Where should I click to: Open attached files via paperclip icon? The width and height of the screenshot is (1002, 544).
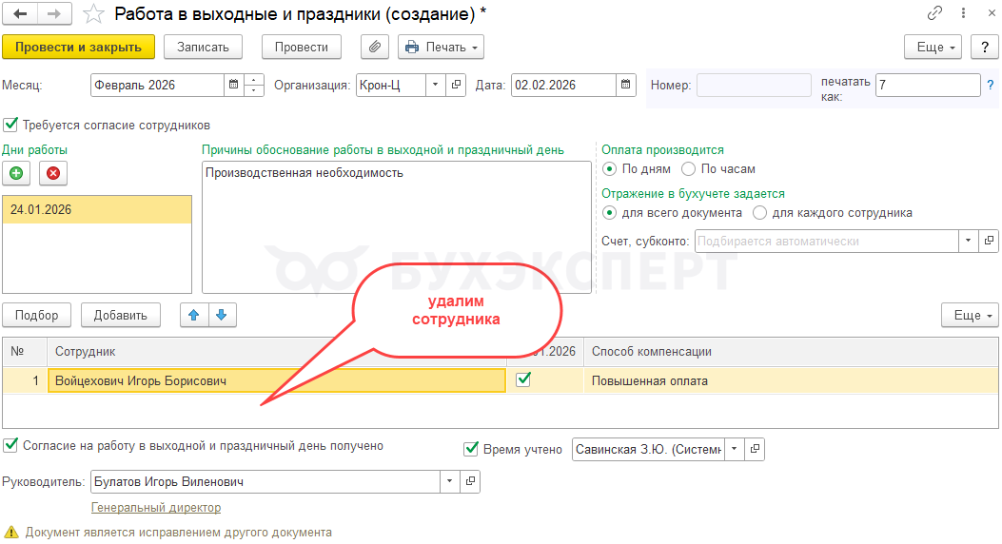click(375, 47)
